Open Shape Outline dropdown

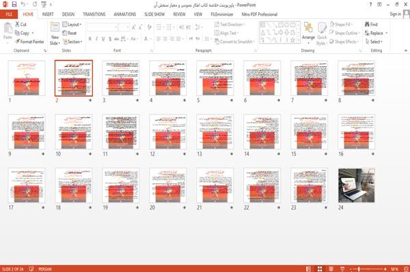point(344,33)
